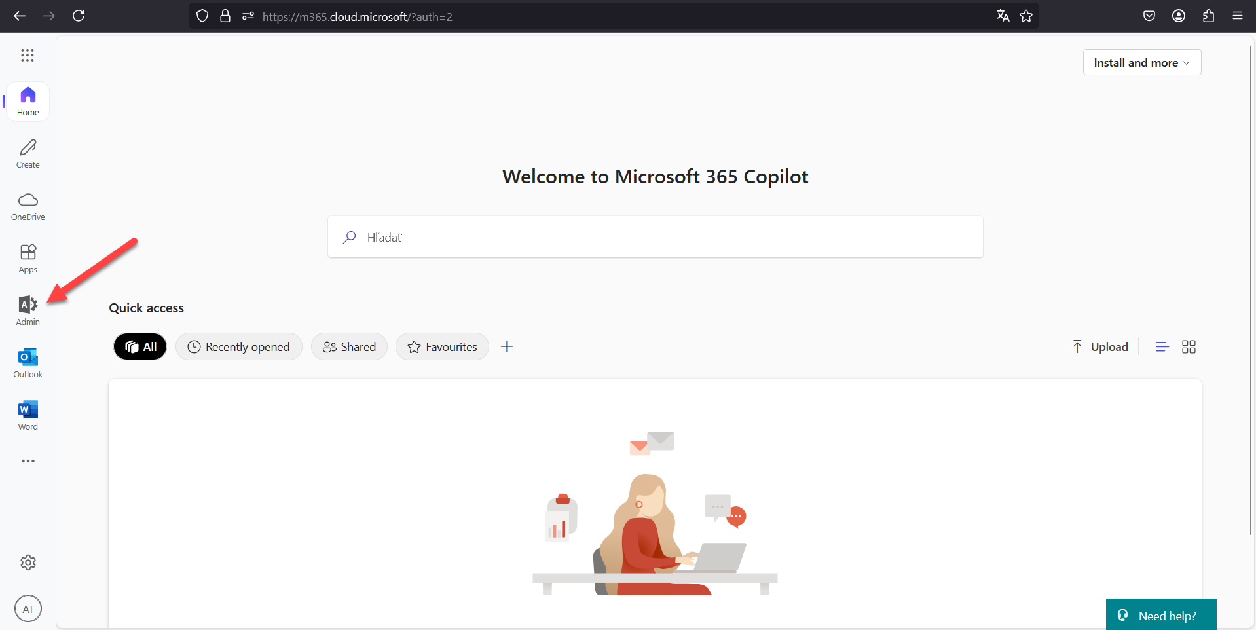The height and width of the screenshot is (630, 1256).
Task: Open the Firefox account icon
Action: 1179,16
